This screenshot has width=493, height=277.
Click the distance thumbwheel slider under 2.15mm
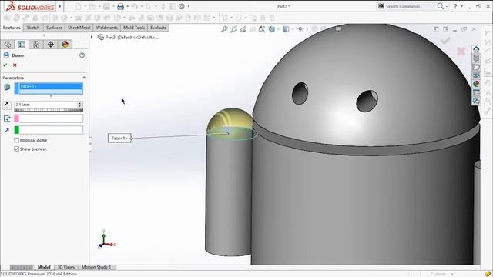(x=49, y=110)
